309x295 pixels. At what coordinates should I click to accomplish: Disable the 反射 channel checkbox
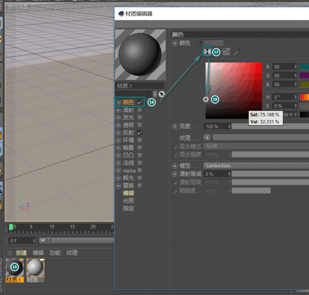140,132
